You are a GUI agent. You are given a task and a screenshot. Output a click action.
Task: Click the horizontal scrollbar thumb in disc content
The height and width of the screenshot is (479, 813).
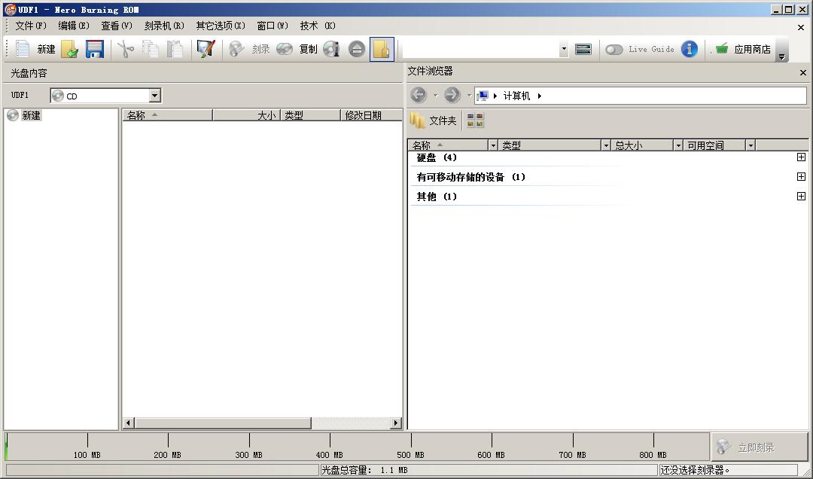coord(223,423)
